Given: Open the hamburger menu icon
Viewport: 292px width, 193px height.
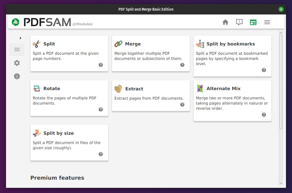Looking at the screenshot, I should click(x=267, y=22).
